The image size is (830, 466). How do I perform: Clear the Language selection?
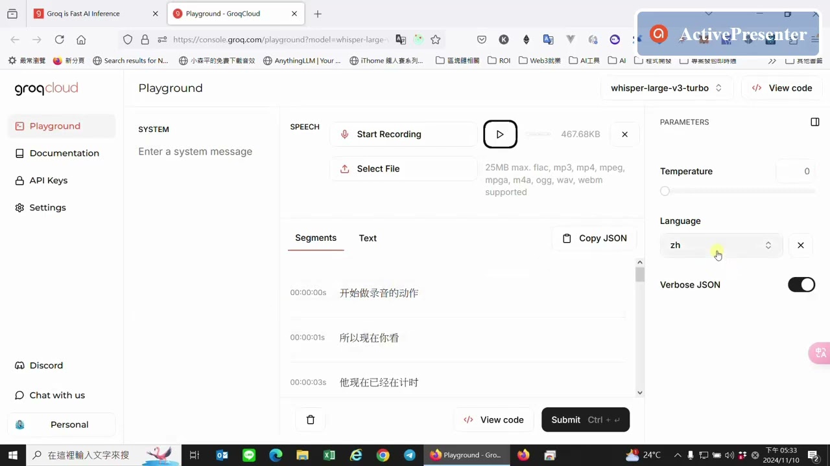pyautogui.click(x=801, y=245)
